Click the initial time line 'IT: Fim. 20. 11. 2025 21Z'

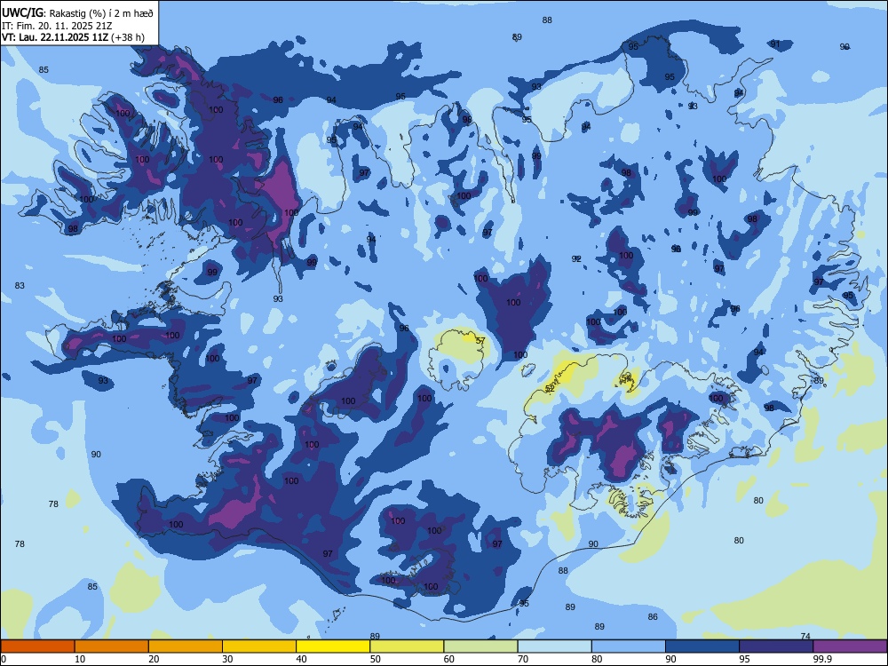(57, 26)
